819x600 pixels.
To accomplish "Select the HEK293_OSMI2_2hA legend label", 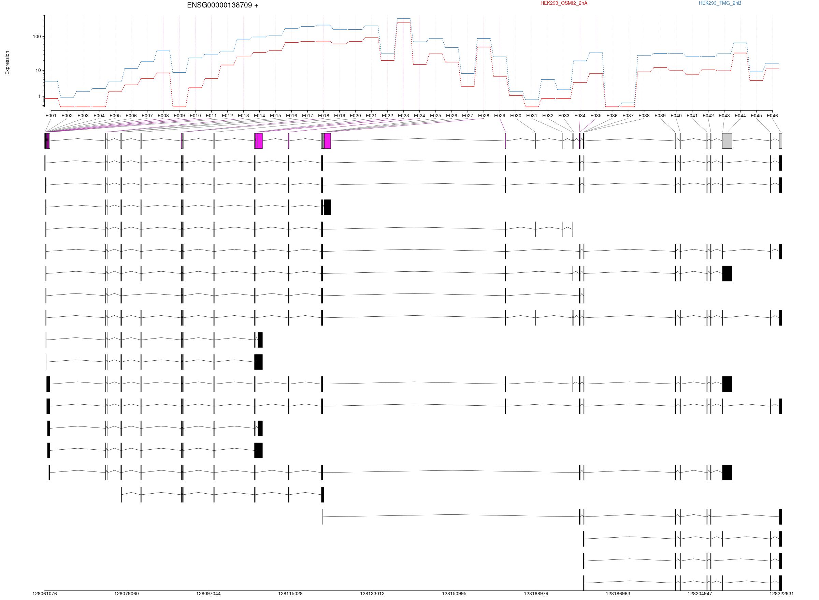I will (x=564, y=3).
